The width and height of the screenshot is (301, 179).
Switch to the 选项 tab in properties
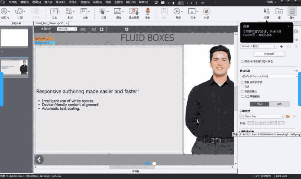coord(279,104)
